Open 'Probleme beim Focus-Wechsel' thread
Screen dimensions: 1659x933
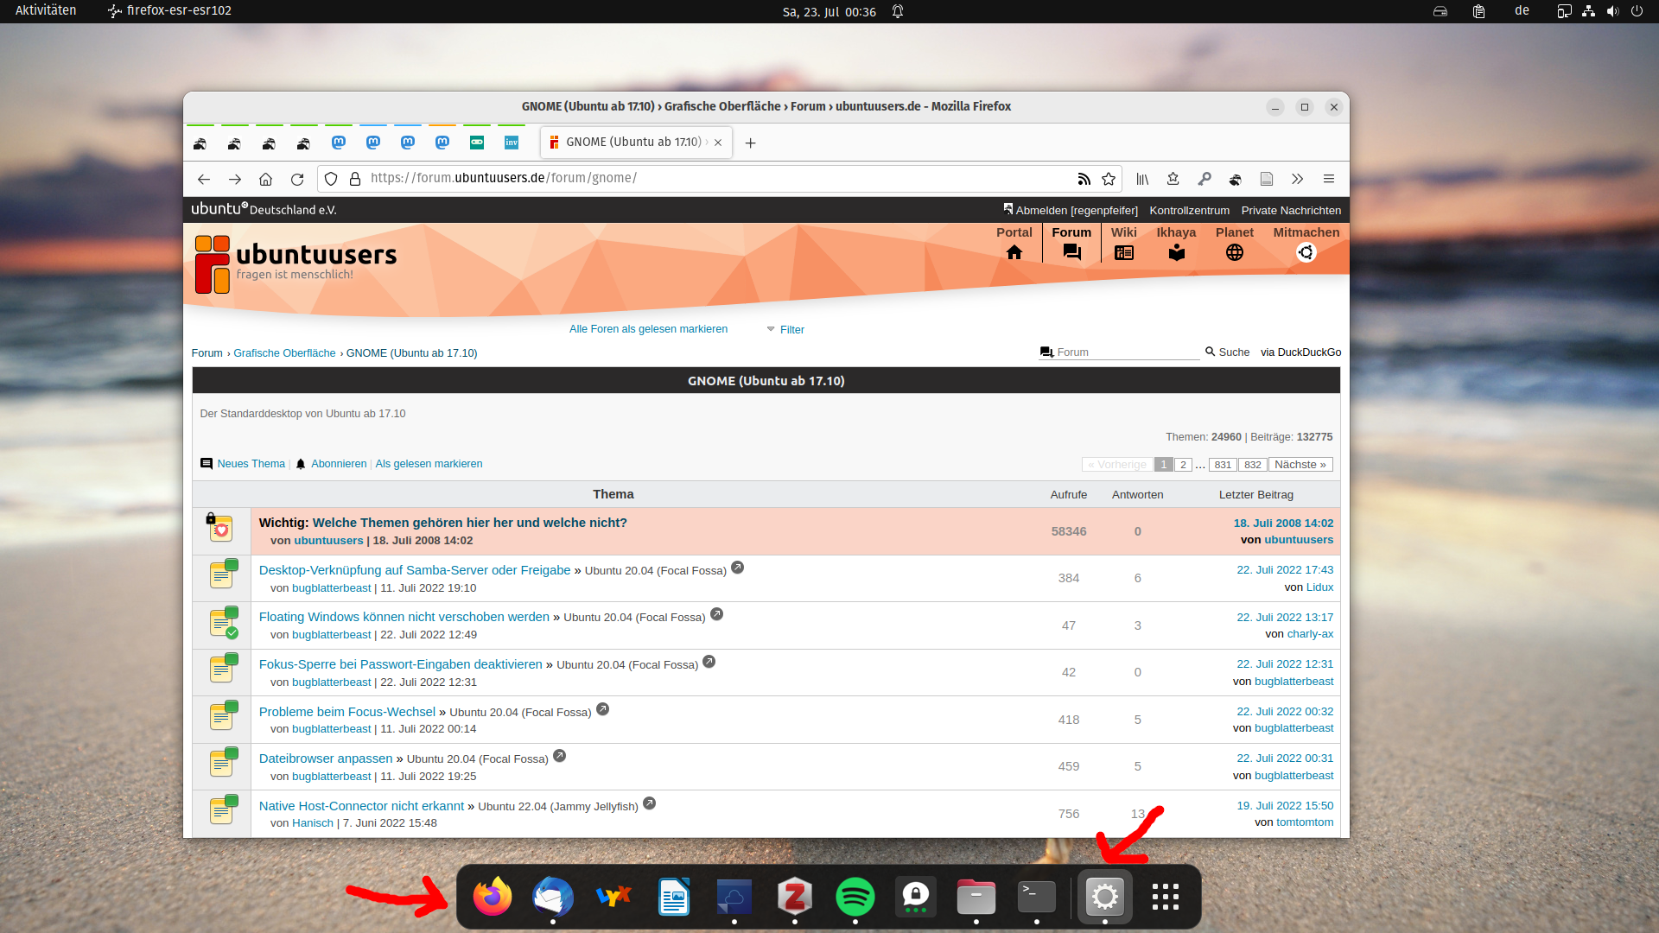(x=346, y=712)
